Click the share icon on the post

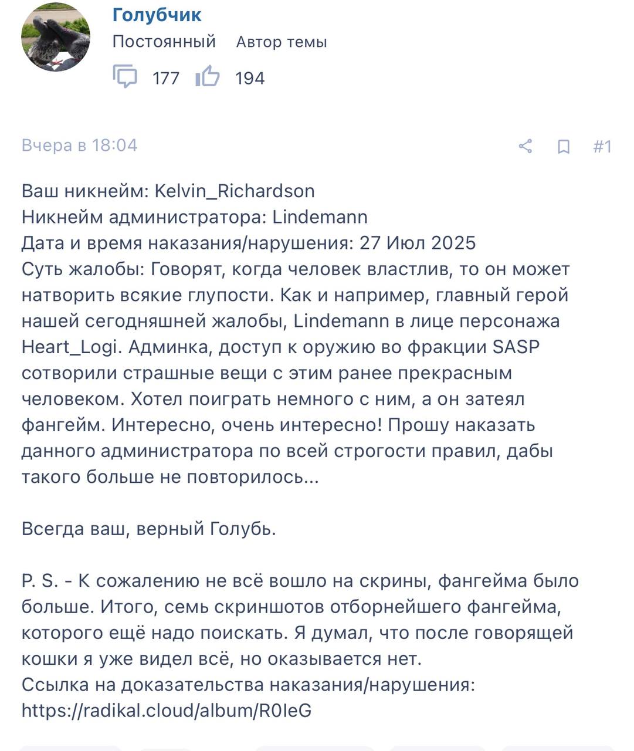(x=525, y=146)
